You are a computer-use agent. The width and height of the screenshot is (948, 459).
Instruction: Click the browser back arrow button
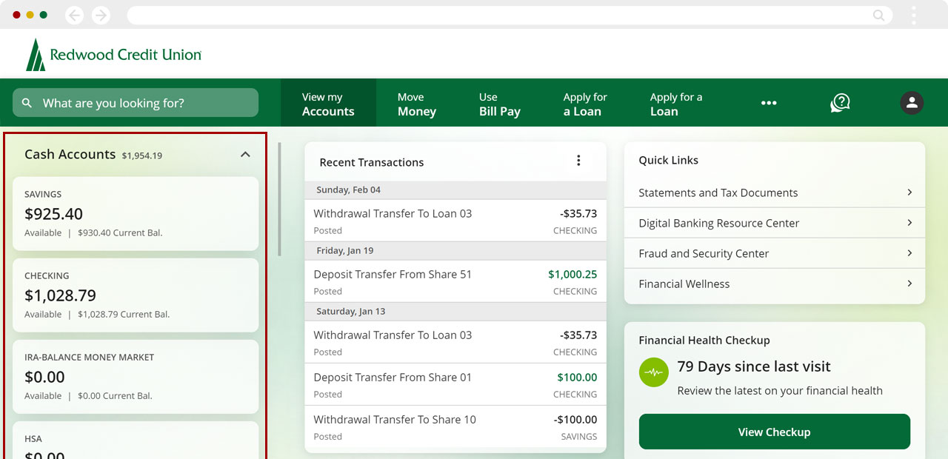[75, 16]
